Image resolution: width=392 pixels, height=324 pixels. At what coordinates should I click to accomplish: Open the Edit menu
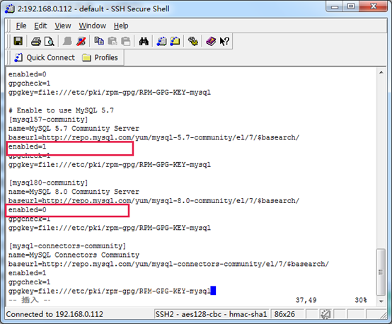[40, 25]
